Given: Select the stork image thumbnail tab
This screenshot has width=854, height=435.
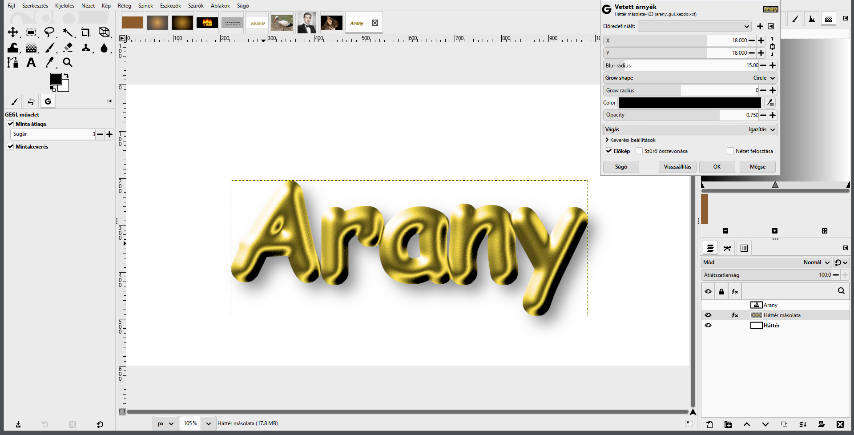Looking at the screenshot, I should (282, 23).
